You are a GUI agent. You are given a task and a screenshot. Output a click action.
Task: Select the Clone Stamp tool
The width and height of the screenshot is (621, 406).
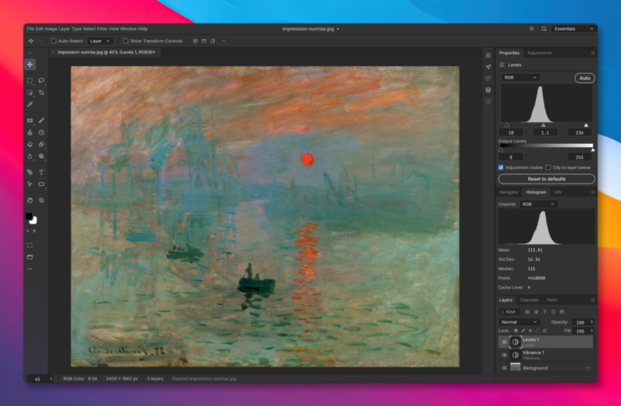[30, 133]
